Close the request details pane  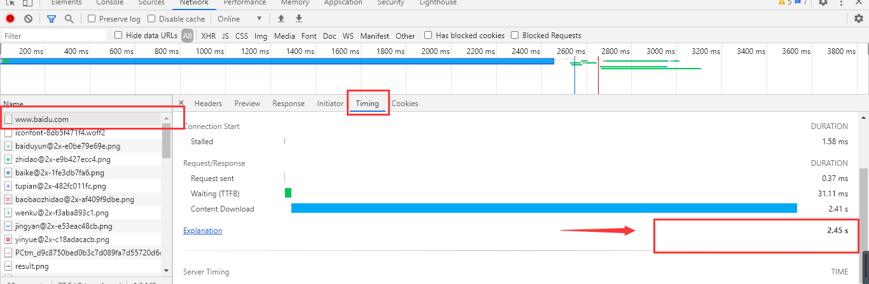(x=181, y=103)
